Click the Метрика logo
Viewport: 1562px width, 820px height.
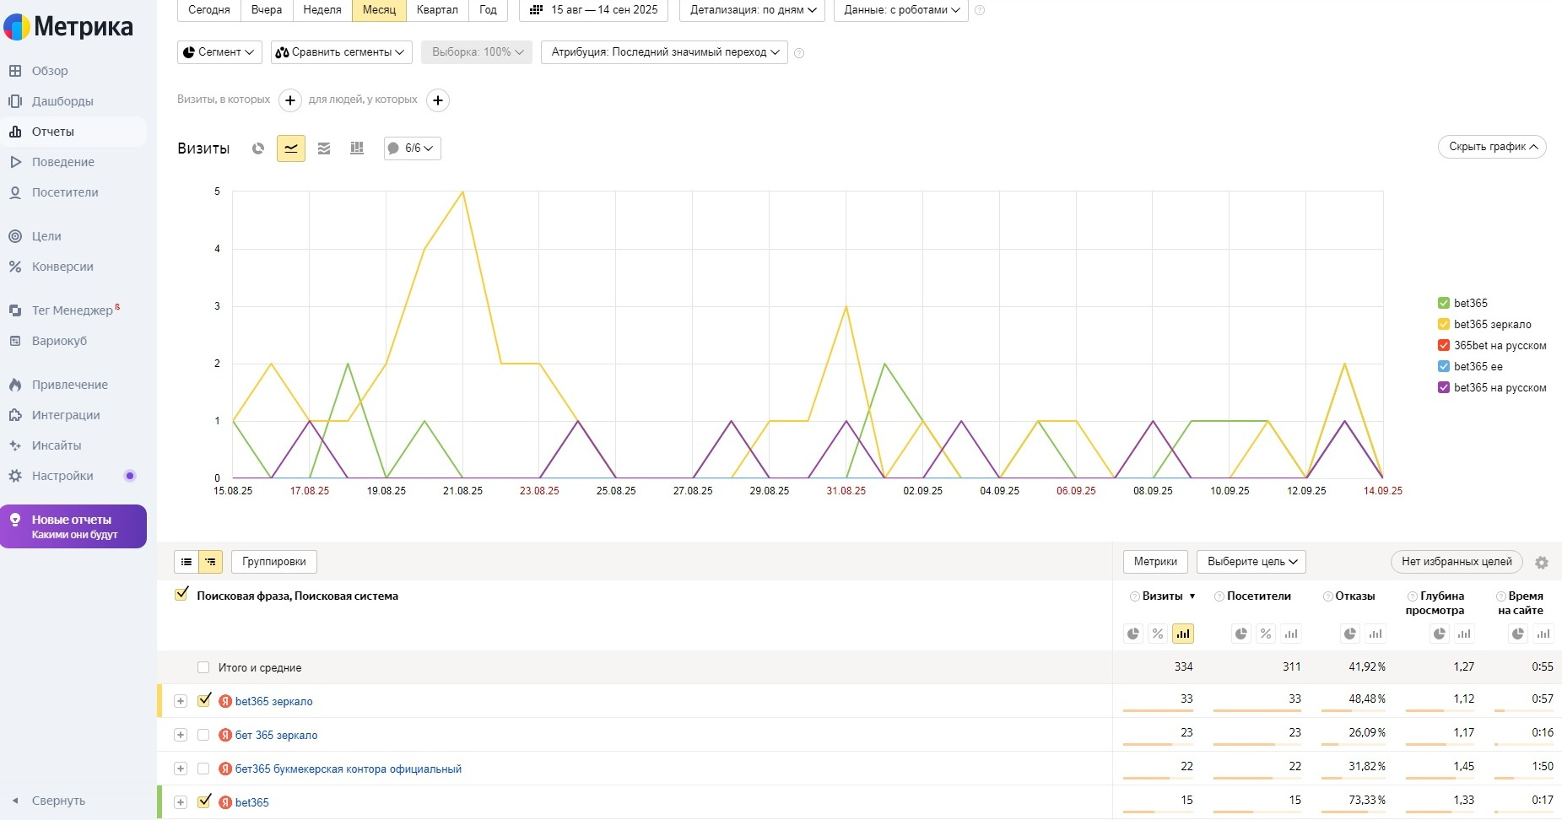(68, 27)
